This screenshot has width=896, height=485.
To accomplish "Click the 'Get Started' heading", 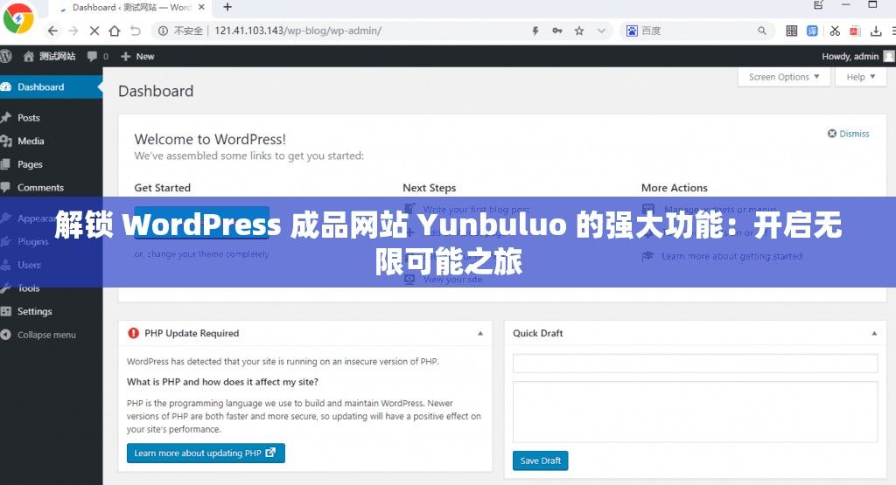I will 162,188.
